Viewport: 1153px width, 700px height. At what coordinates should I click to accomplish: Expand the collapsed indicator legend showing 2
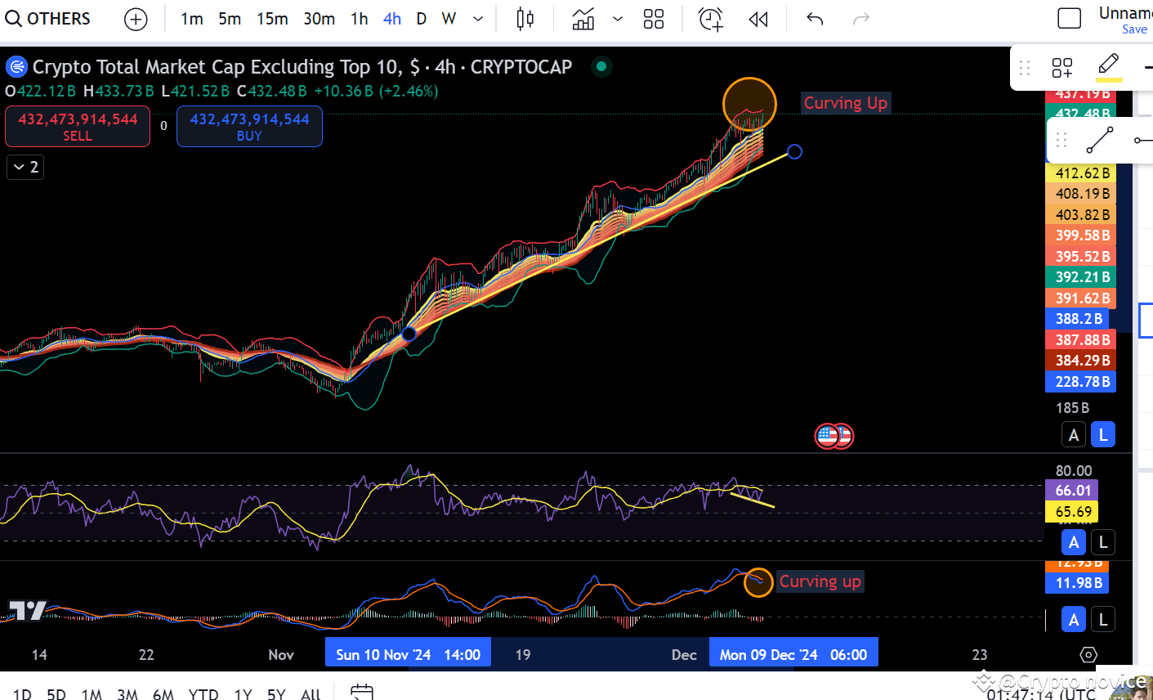25,168
